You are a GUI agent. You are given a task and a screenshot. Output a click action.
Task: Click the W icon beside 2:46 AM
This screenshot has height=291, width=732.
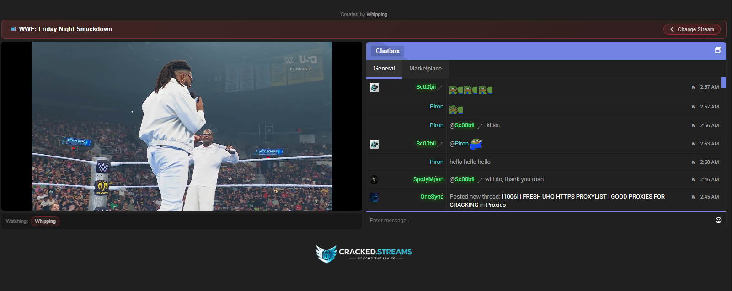pos(694,180)
